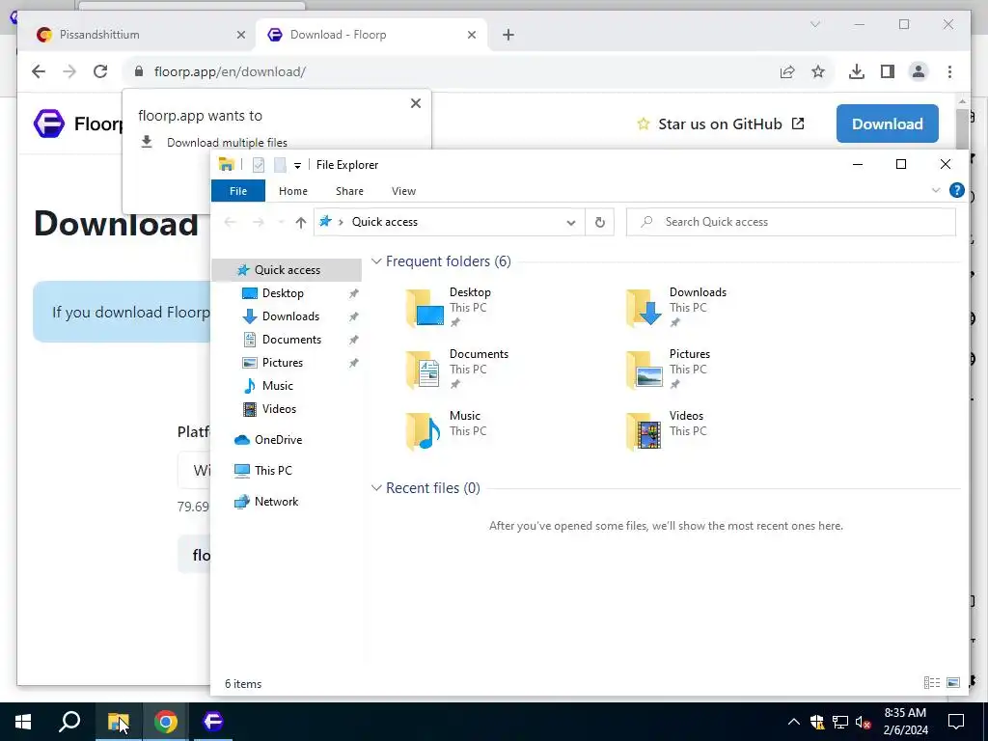Refresh the Quick access view
The height and width of the screenshot is (741, 988).
click(600, 223)
